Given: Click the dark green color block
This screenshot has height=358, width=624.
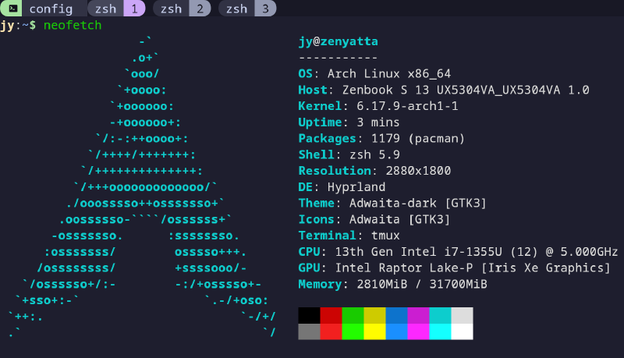Looking at the screenshot, I should (x=353, y=315).
